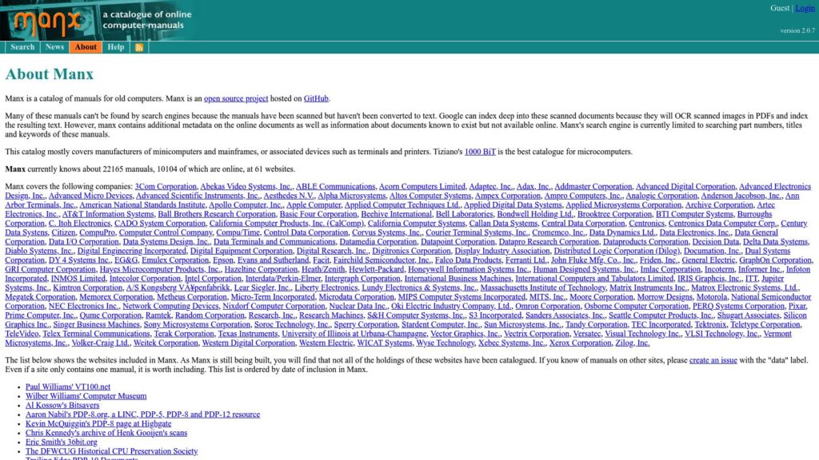Click the 'version 2.0.7' text
This screenshot has width=819, height=460.
pyautogui.click(x=797, y=31)
